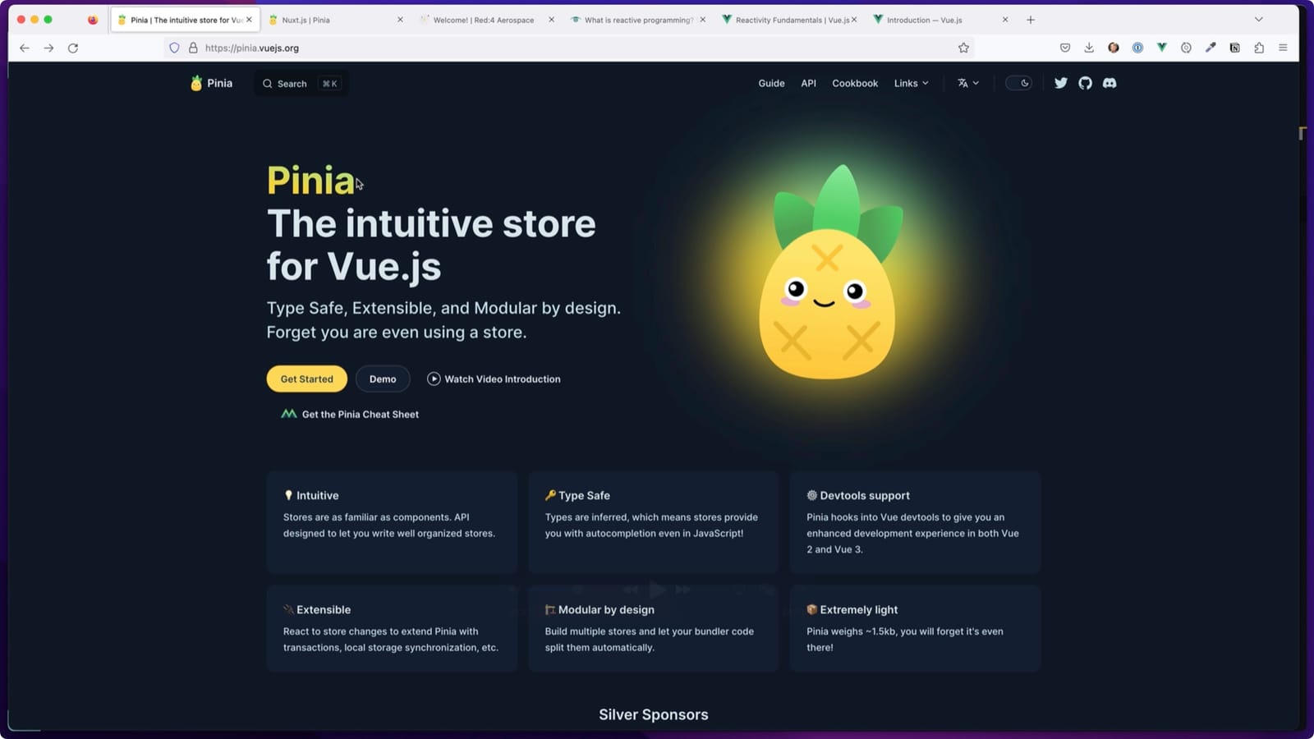Open the Pinia pineapple logo homepage icon

(x=197, y=83)
